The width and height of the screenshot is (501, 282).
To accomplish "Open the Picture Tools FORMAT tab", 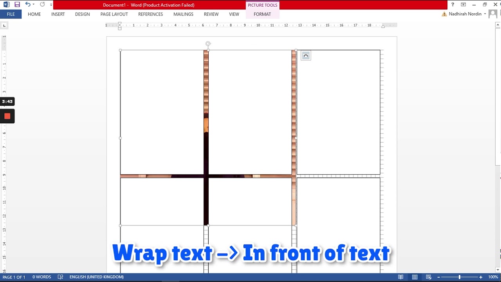I will coord(262,14).
